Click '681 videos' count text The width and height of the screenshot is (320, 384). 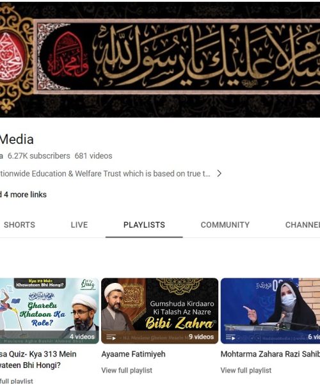point(93,156)
